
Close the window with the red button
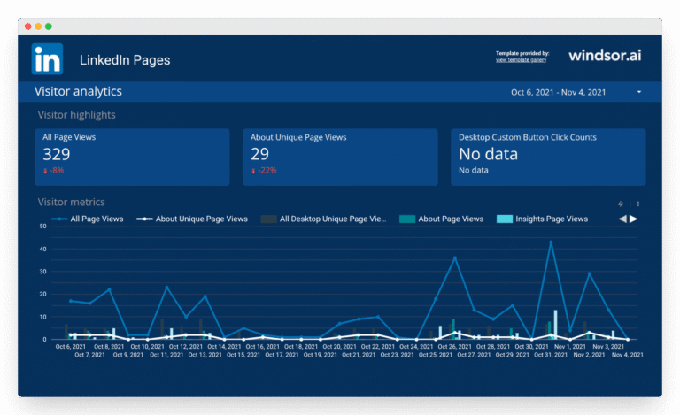coord(27,27)
